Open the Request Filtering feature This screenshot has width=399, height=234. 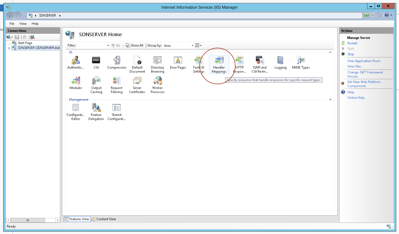point(117,85)
